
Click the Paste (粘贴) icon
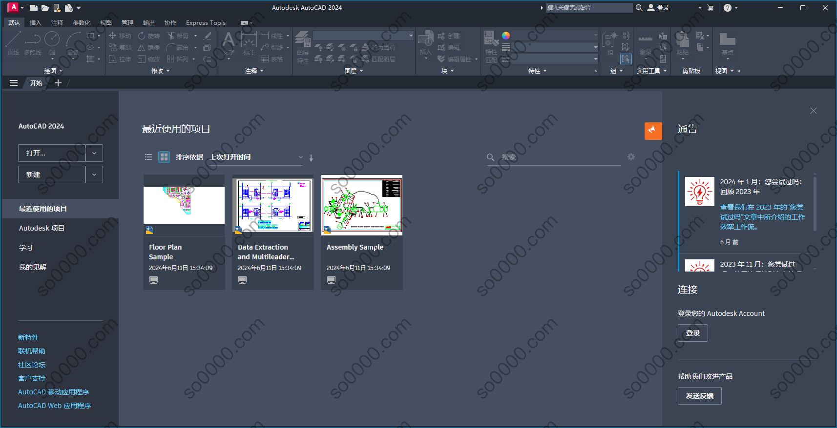tap(683, 39)
